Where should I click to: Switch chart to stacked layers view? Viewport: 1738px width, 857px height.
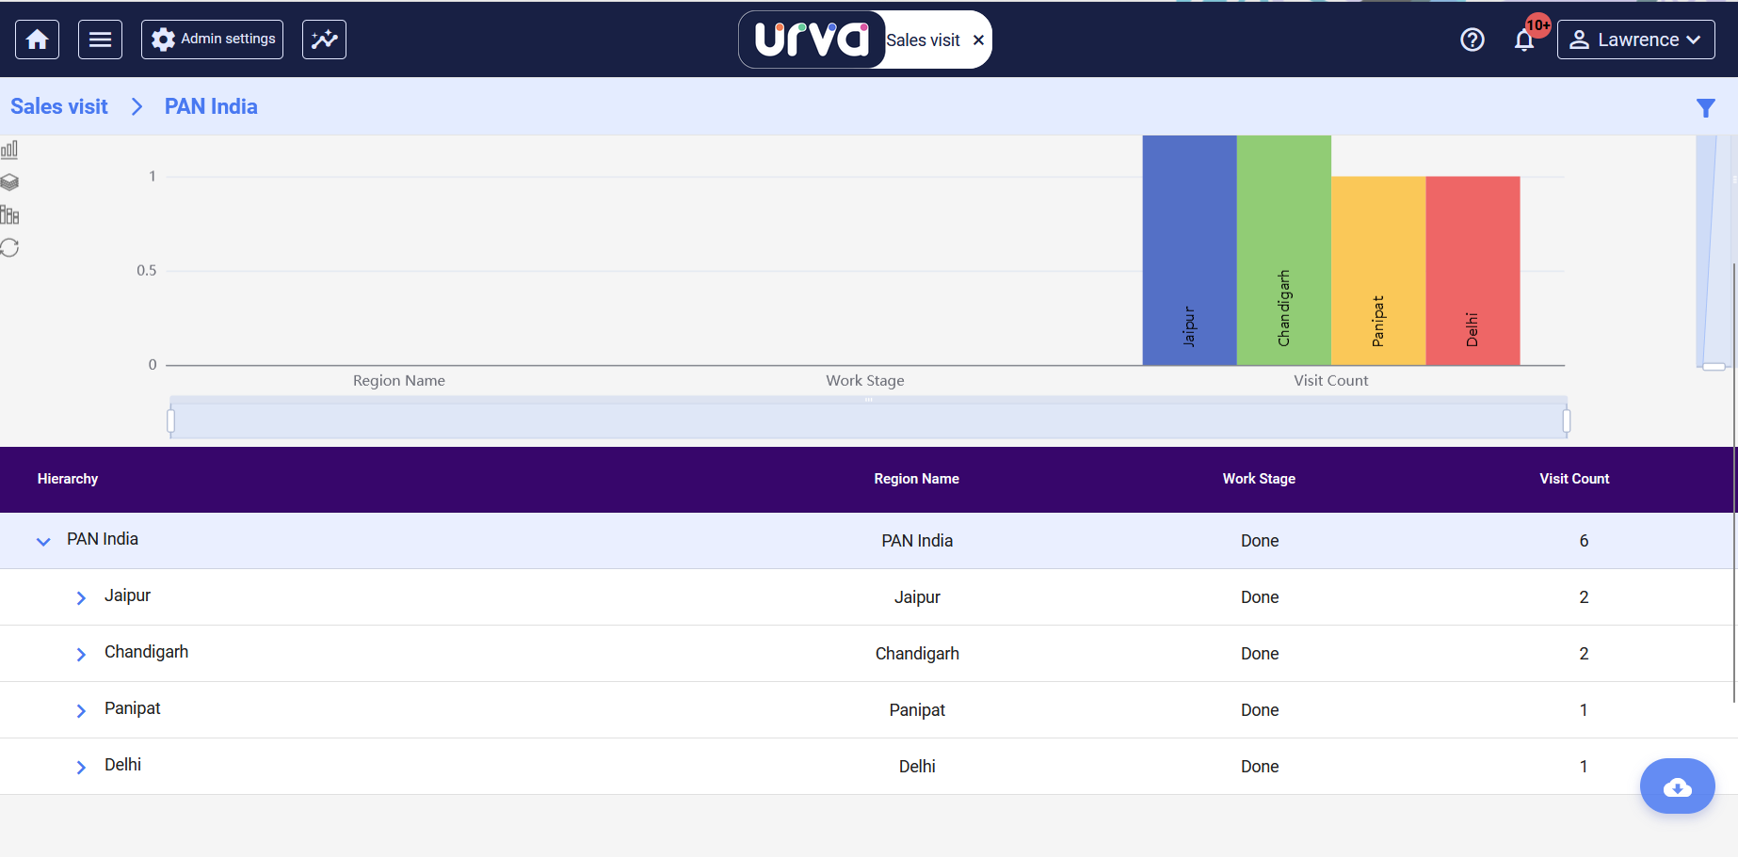point(9,183)
